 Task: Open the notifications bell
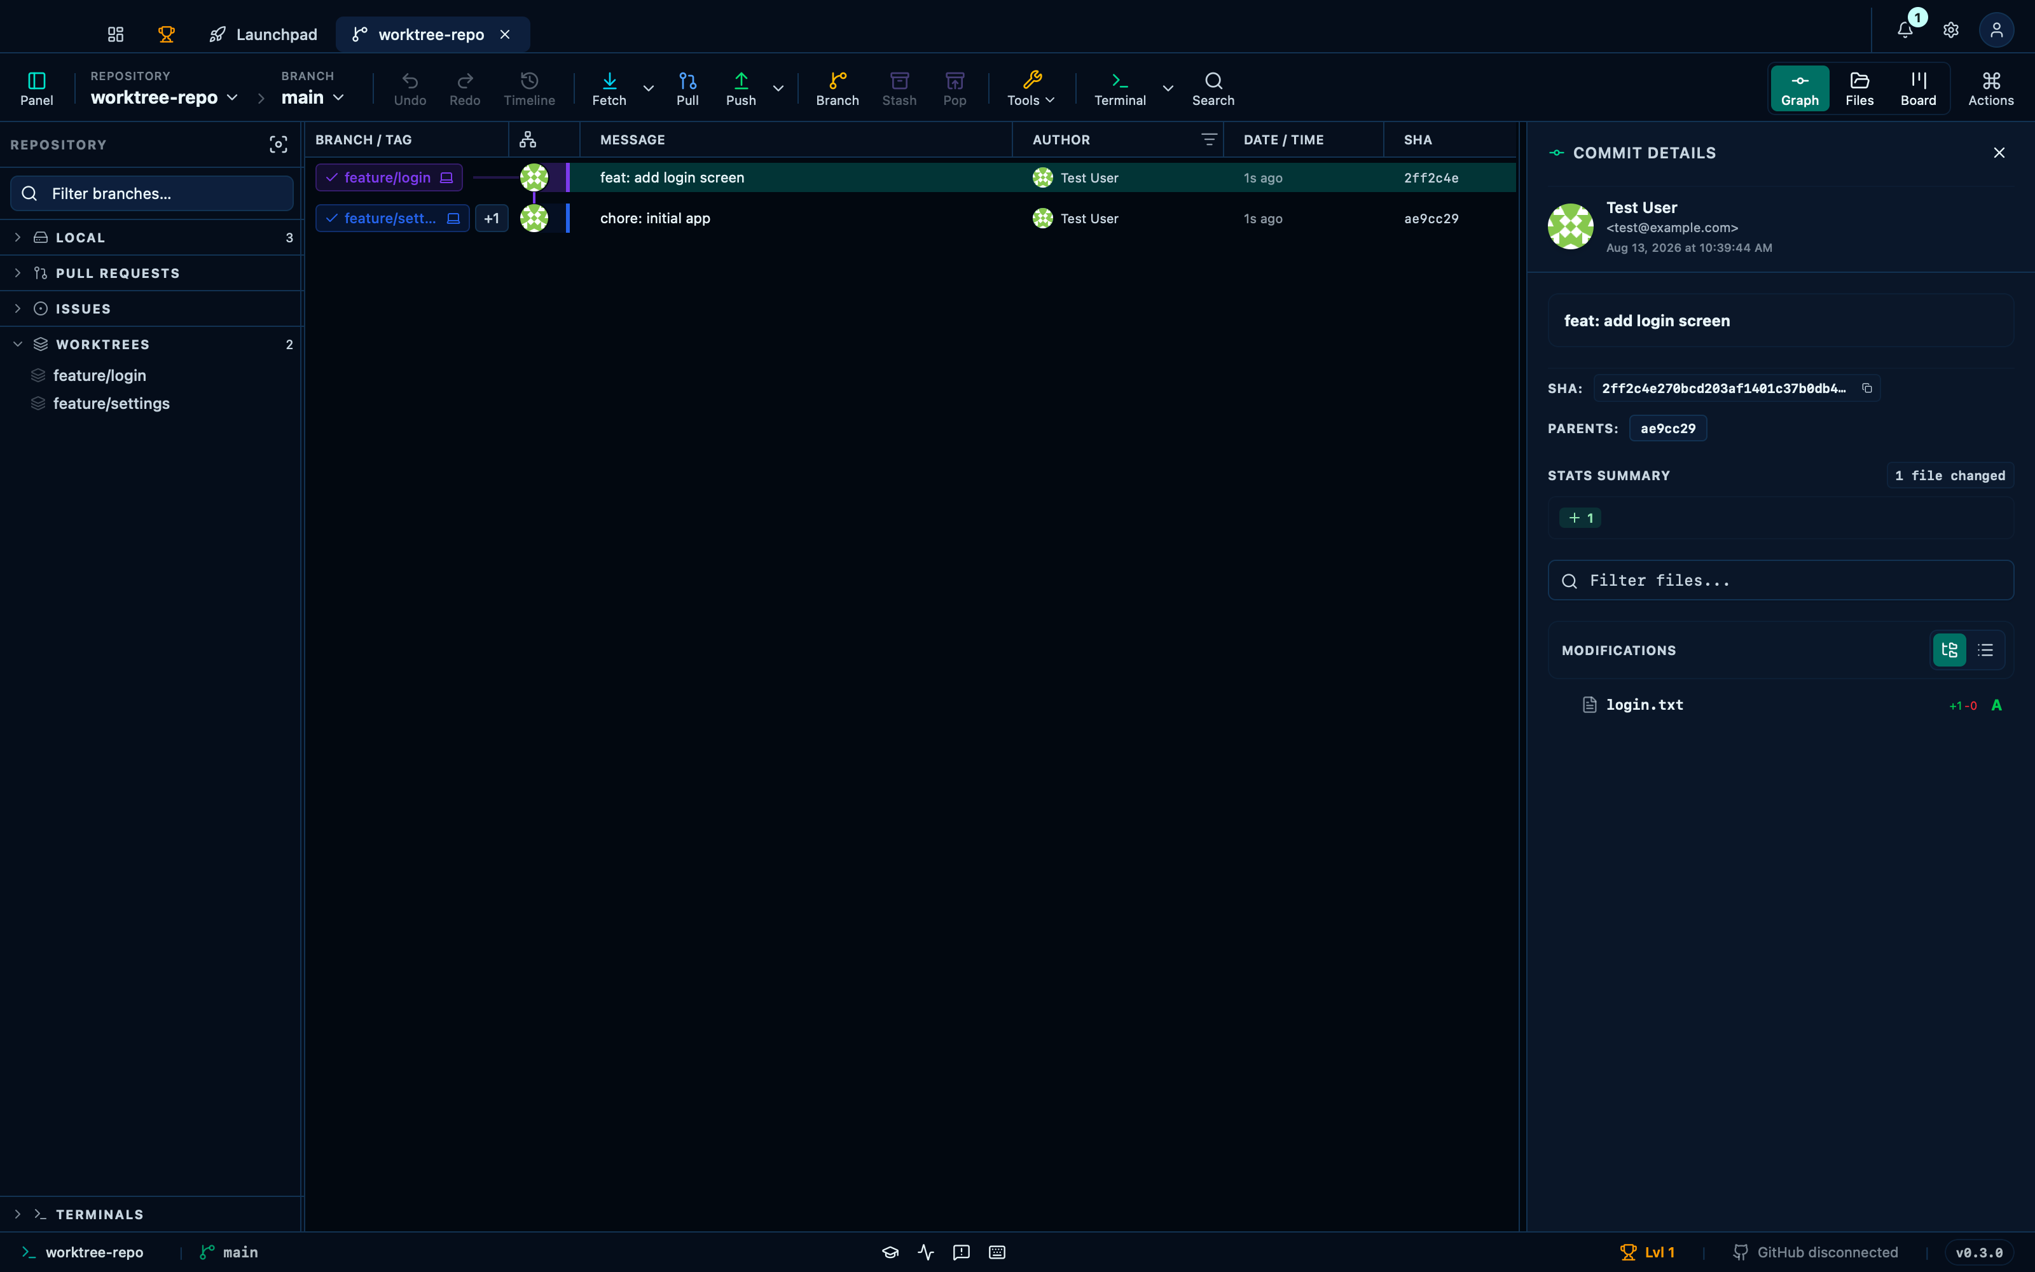(1905, 31)
